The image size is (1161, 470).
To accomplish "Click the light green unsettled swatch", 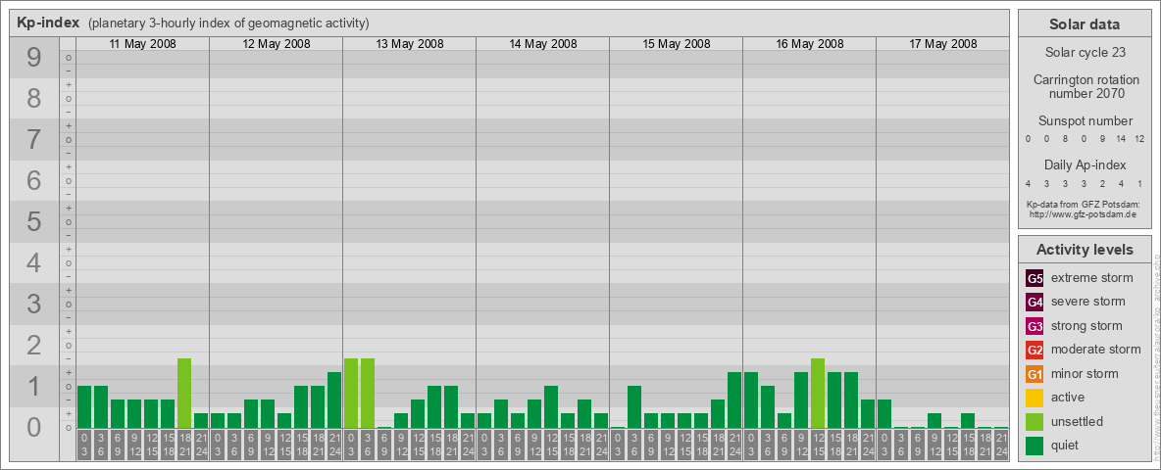I will 1035,422.
